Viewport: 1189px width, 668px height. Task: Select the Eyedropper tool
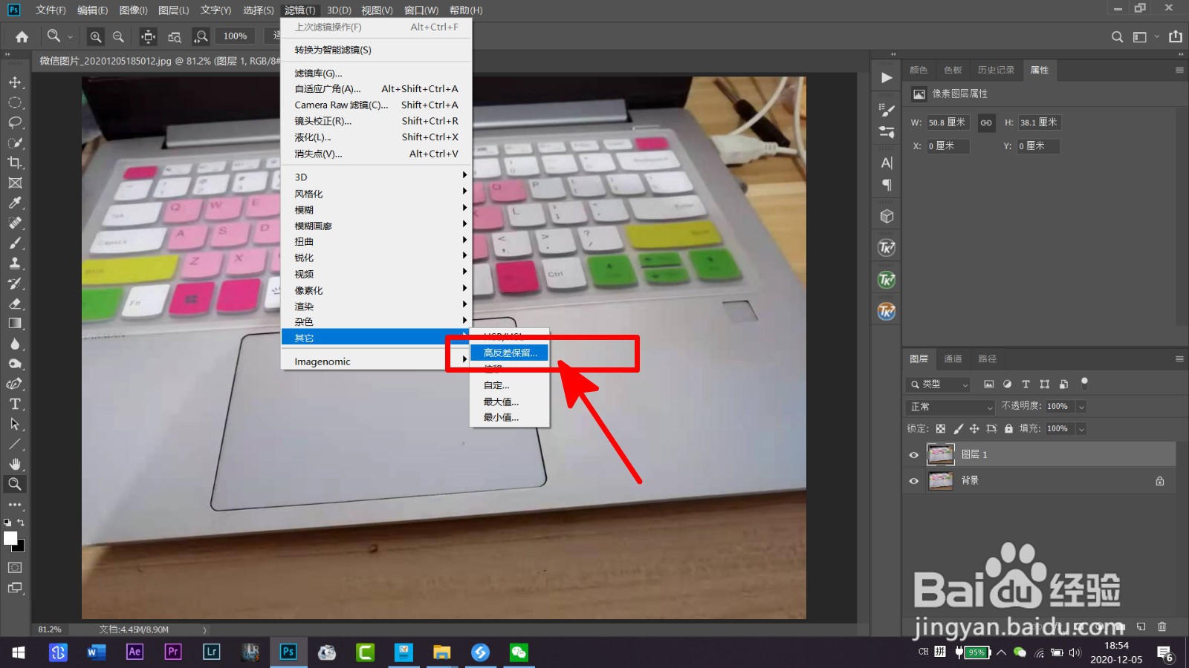[x=15, y=203]
